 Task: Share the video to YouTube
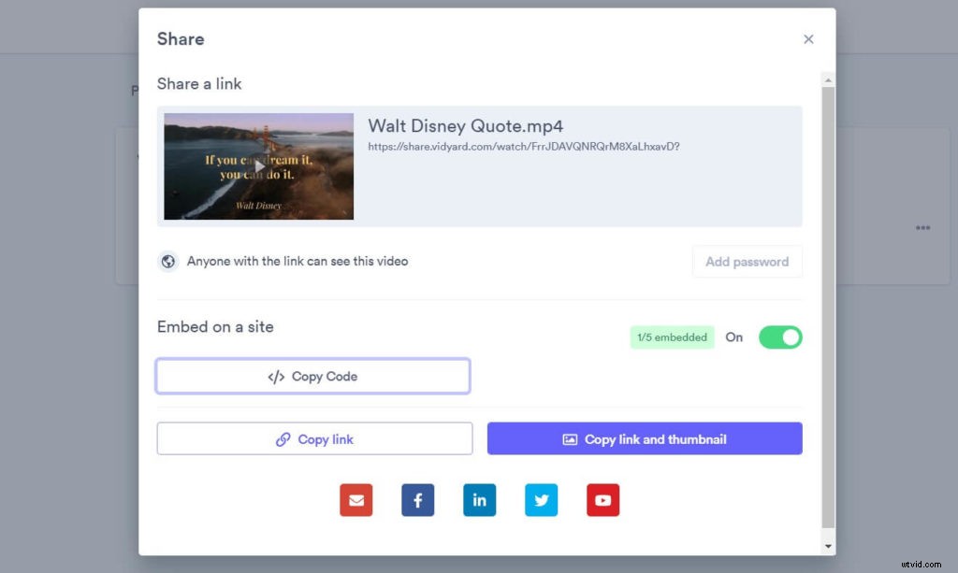pos(603,500)
